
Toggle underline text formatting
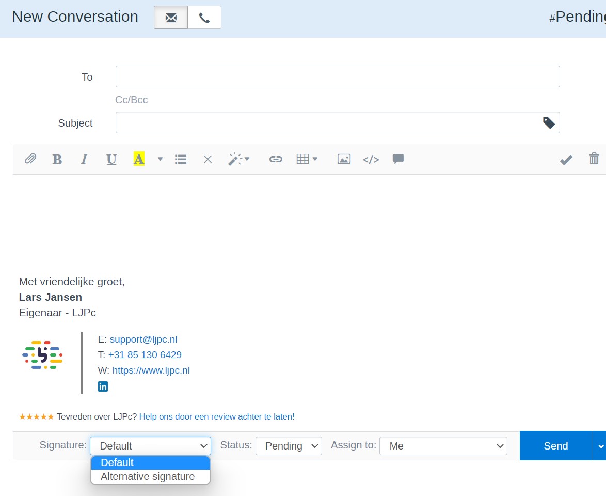[111, 159]
